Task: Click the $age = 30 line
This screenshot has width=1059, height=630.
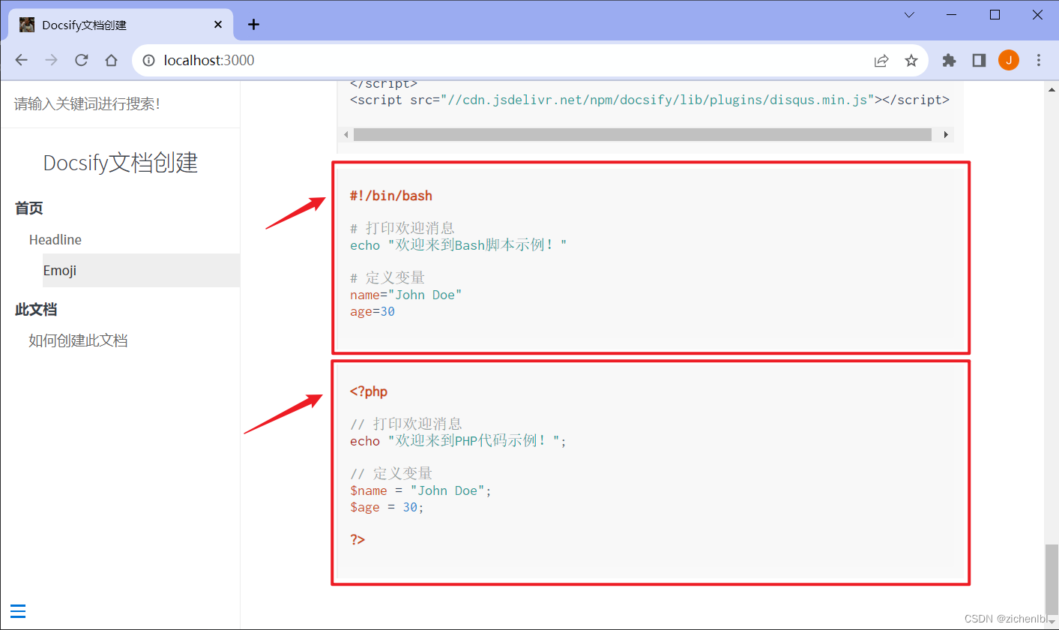Action: click(387, 507)
